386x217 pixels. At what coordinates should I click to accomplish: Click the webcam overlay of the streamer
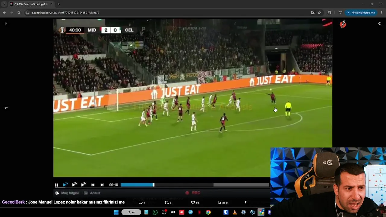click(328, 182)
